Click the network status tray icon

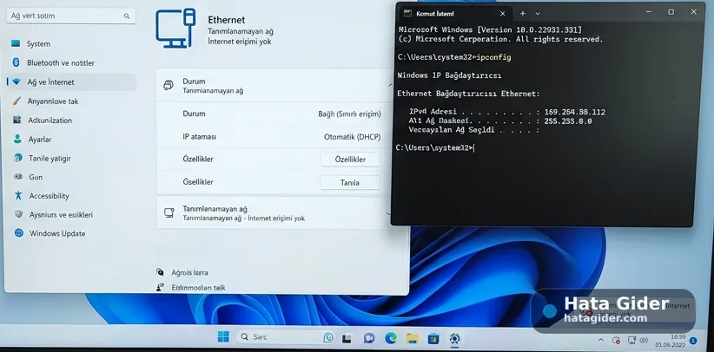[631, 340]
